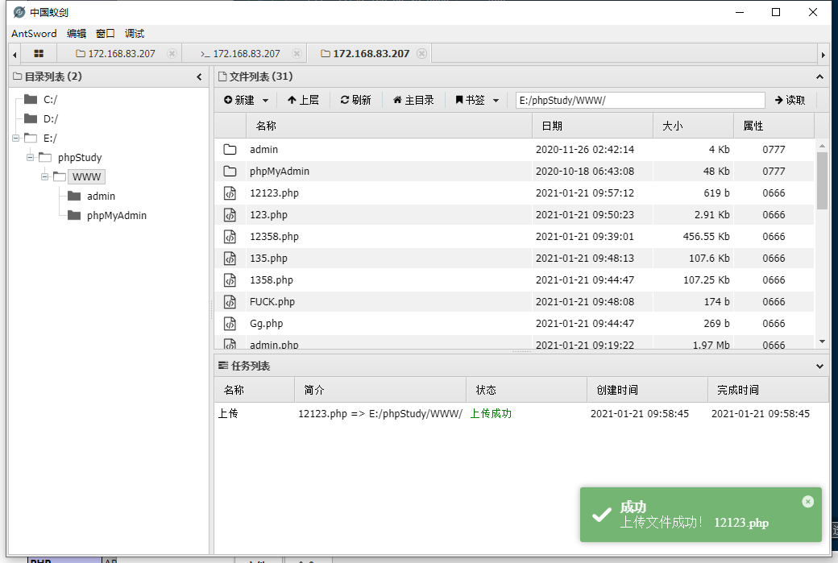Click folder icon of admin row
838x563 pixels.
(x=230, y=150)
